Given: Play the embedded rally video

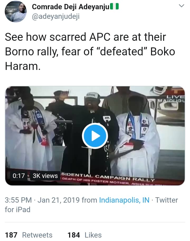Looking at the screenshot, I should (95, 136).
